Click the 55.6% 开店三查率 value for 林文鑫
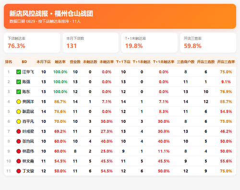This screenshot has height=190, width=240. click(x=226, y=161)
